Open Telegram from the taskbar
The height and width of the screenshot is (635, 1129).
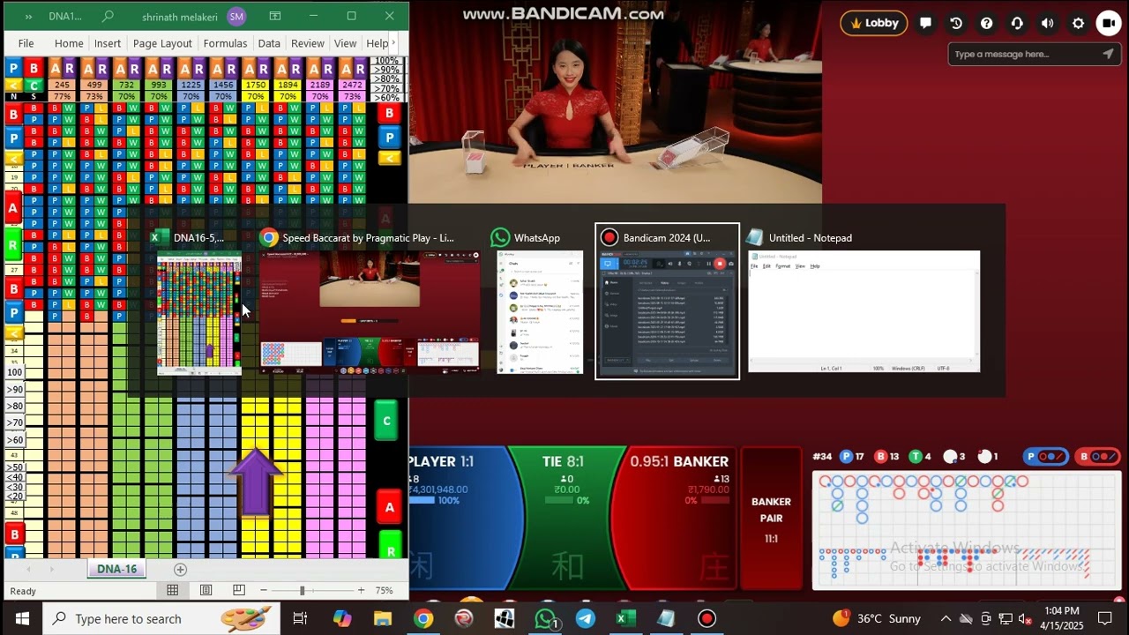point(586,618)
